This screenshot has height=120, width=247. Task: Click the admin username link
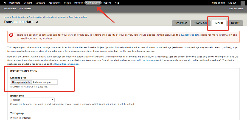click(221, 3)
